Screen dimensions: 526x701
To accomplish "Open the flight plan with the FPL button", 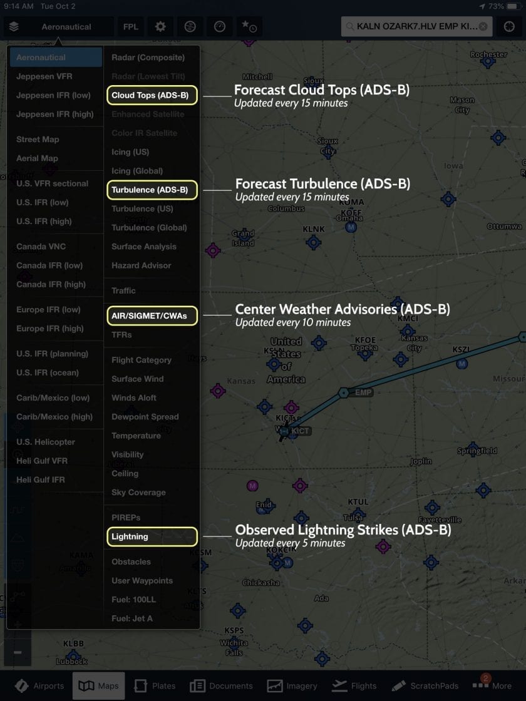I will [130, 26].
